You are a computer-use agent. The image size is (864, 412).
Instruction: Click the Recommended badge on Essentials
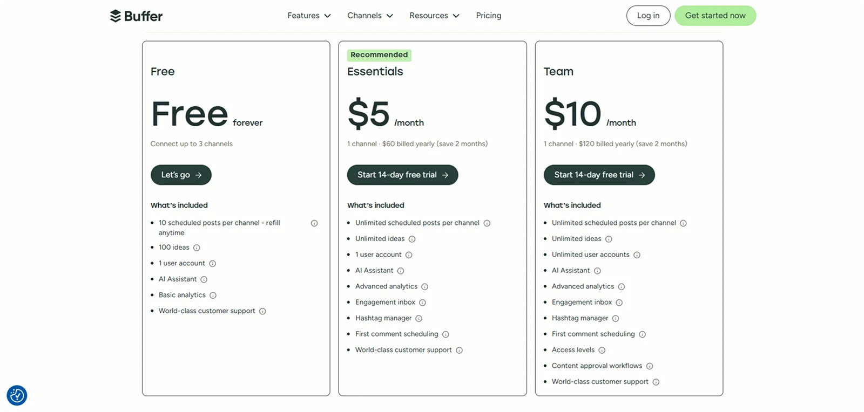click(x=379, y=54)
